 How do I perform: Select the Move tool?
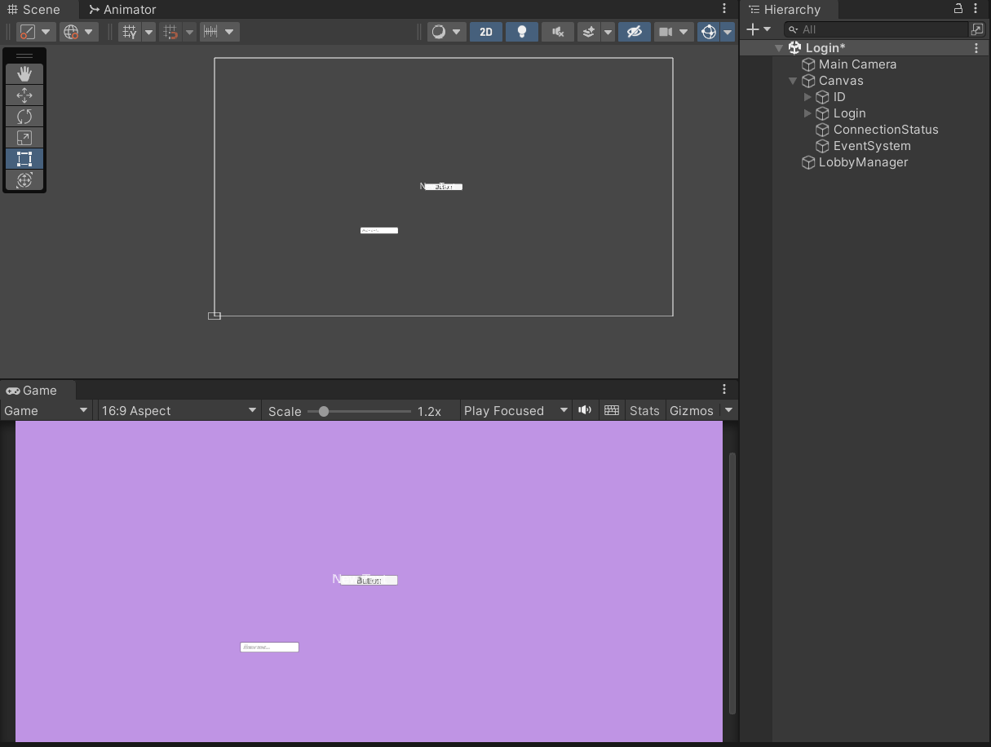(24, 95)
